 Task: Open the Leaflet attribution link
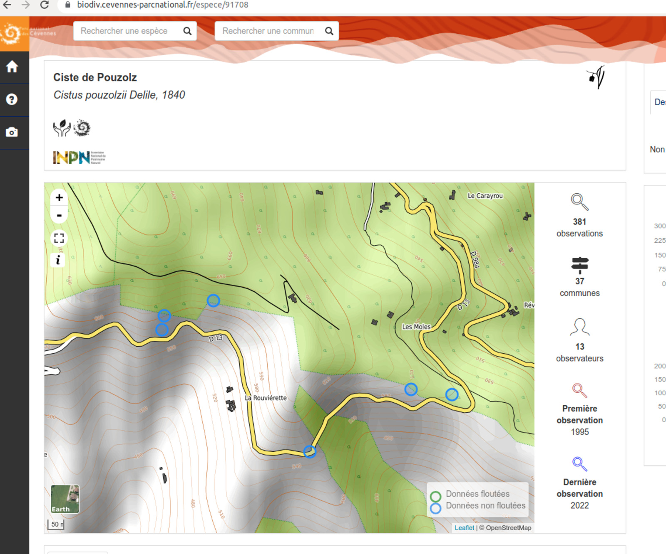tap(464, 528)
